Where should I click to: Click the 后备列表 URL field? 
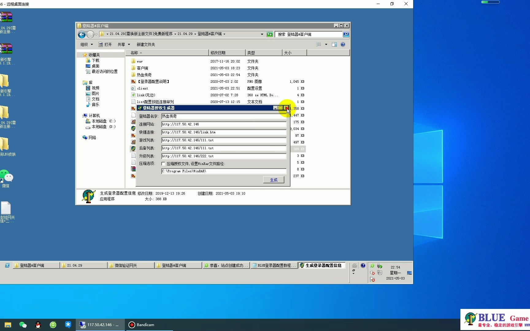(x=224, y=148)
